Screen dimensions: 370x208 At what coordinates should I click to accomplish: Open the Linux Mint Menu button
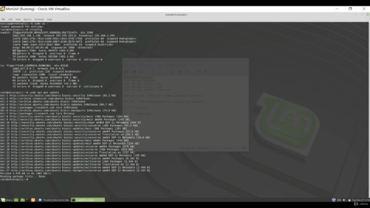(6, 200)
